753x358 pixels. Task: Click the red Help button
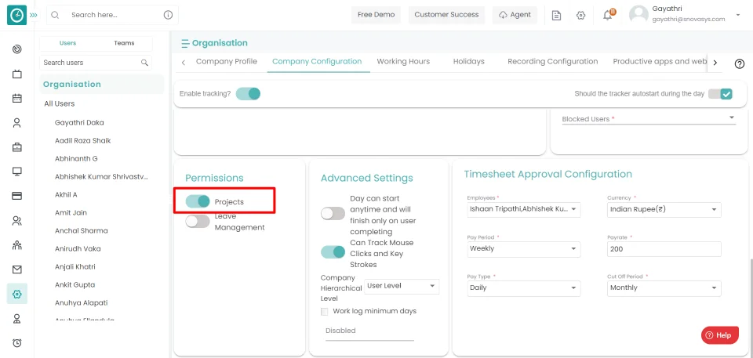pos(719,335)
